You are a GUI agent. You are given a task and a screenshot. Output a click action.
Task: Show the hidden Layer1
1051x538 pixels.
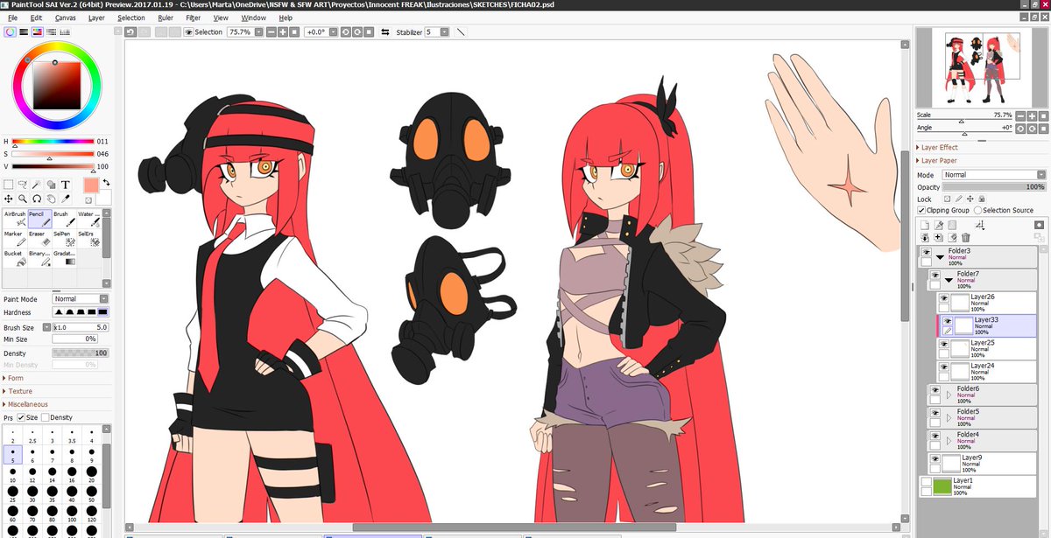pos(925,481)
